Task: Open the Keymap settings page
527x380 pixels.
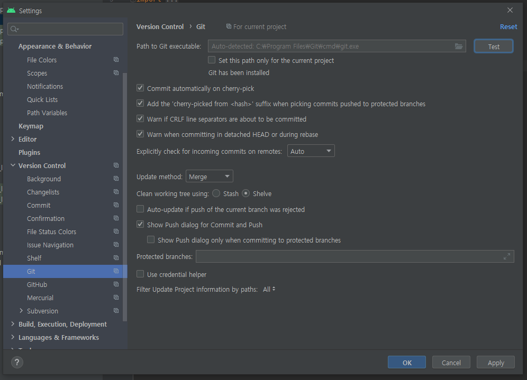Action: (31, 126)
